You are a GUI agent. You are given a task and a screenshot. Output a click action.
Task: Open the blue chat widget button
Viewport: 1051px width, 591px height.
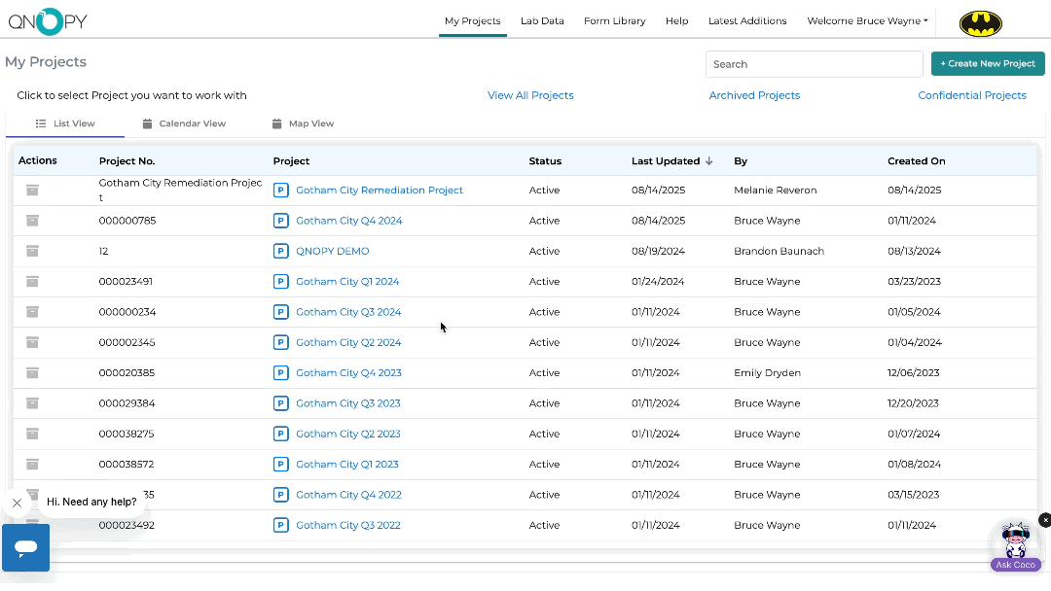click(25, 547)
